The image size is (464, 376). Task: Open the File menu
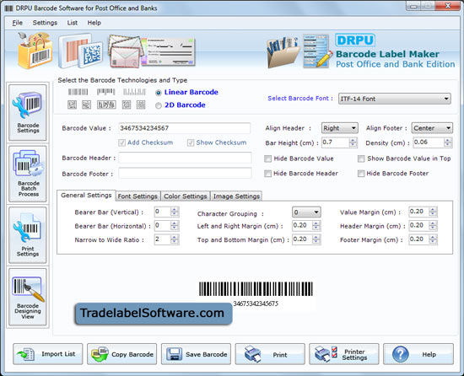(x=17, y=23)
